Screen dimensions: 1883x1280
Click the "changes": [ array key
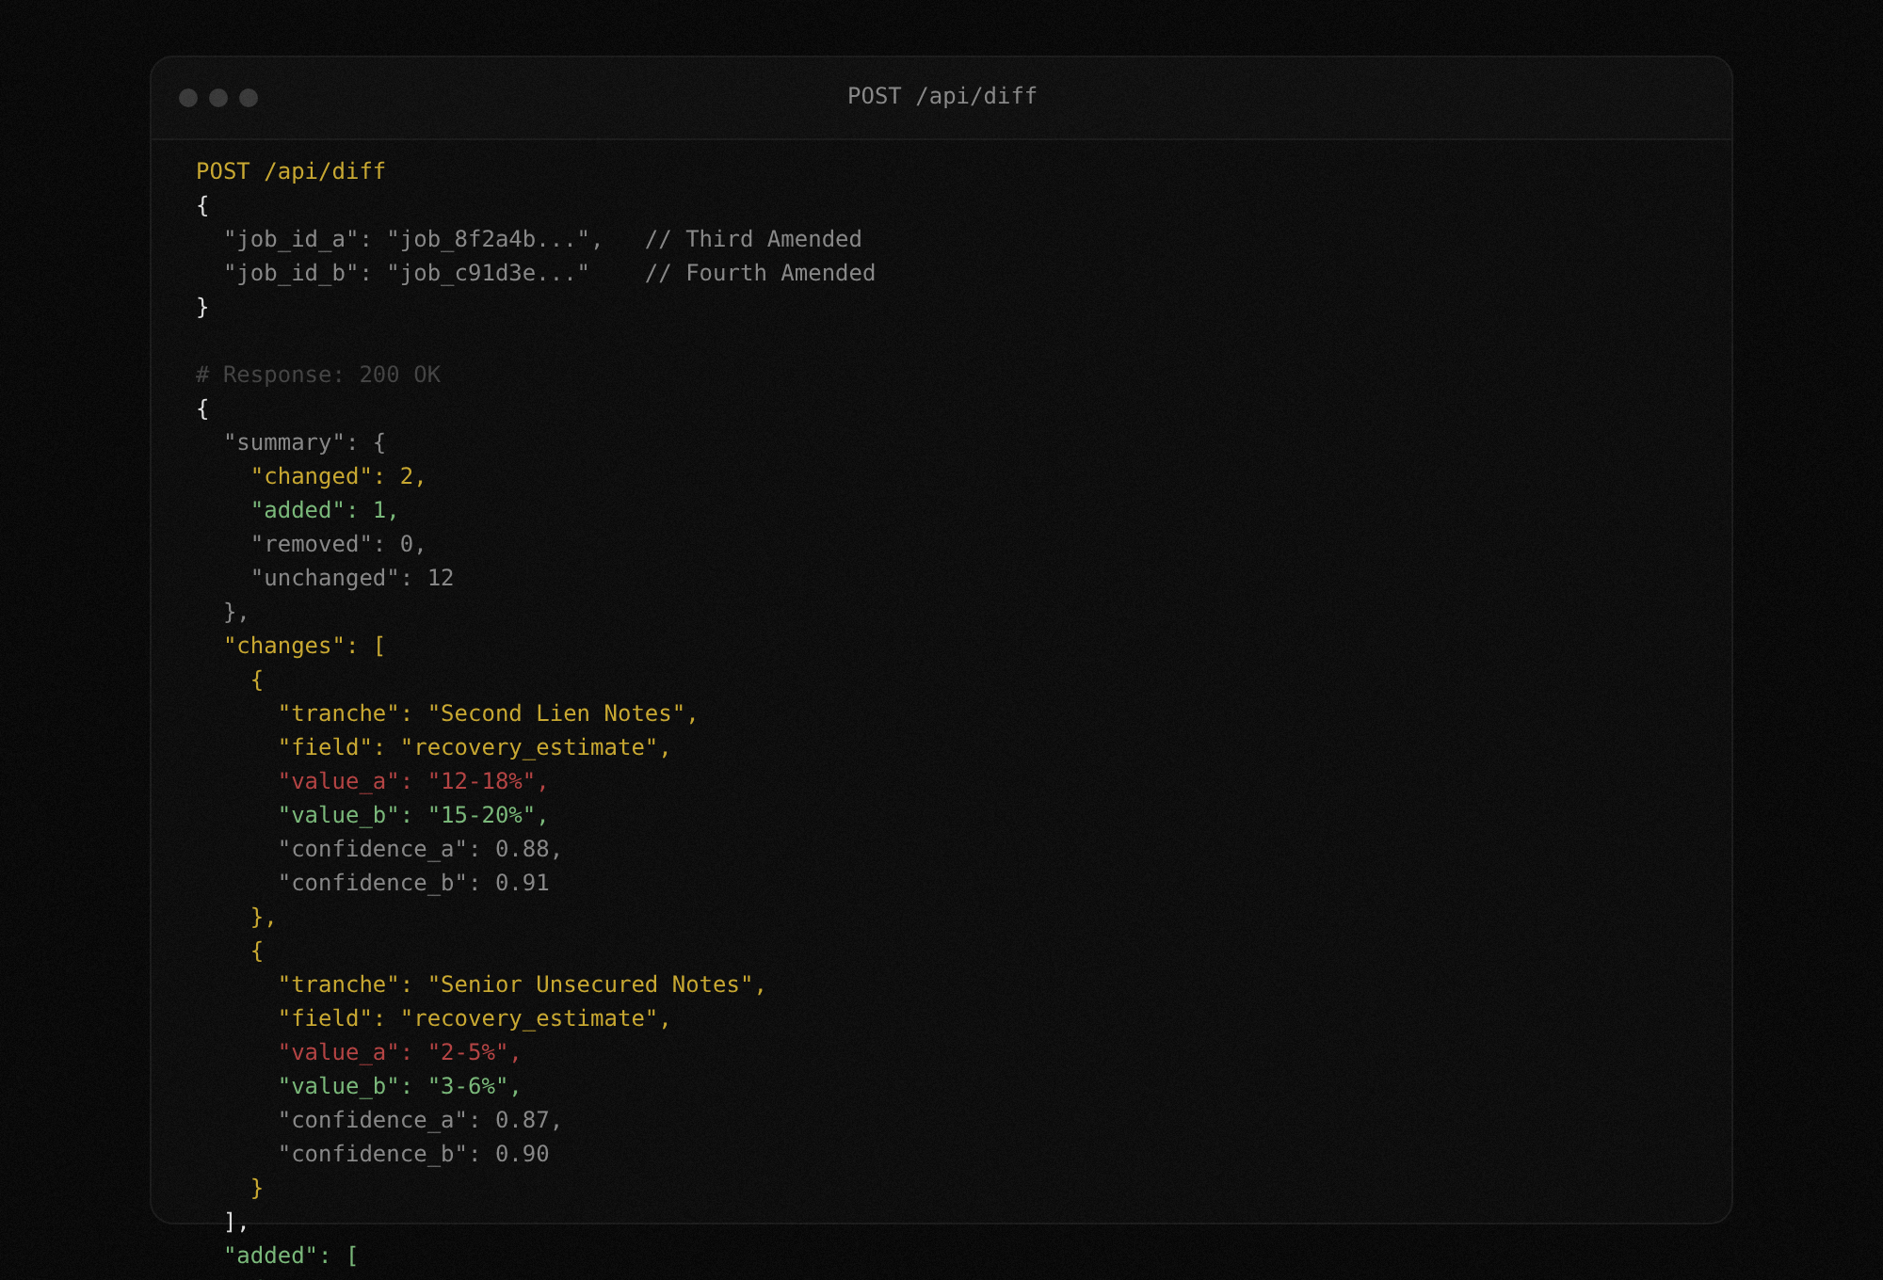click(305, 647)
